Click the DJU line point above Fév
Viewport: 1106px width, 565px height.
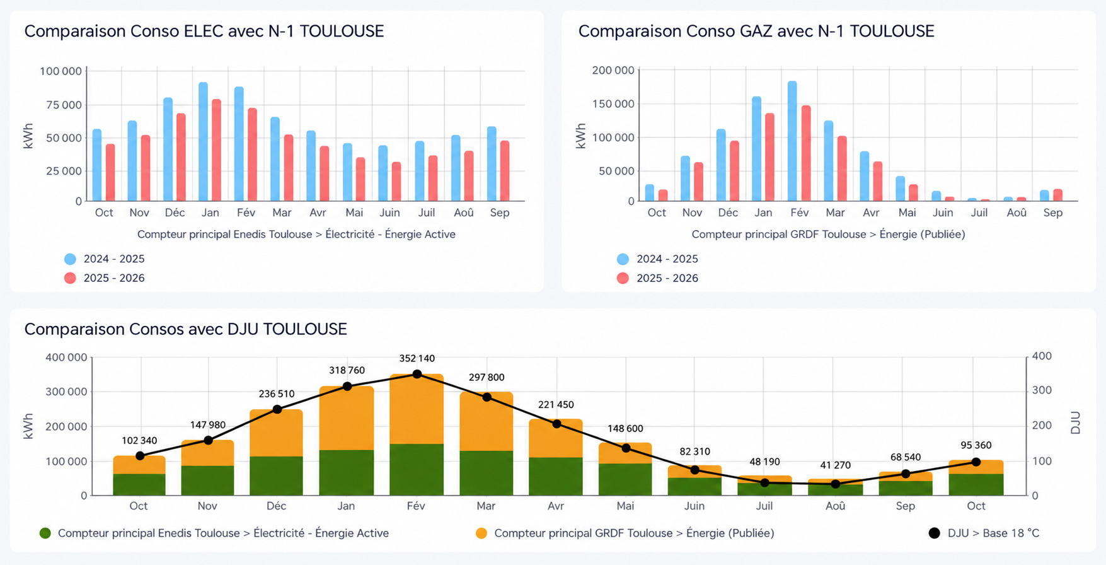click(x=417, y=374)
